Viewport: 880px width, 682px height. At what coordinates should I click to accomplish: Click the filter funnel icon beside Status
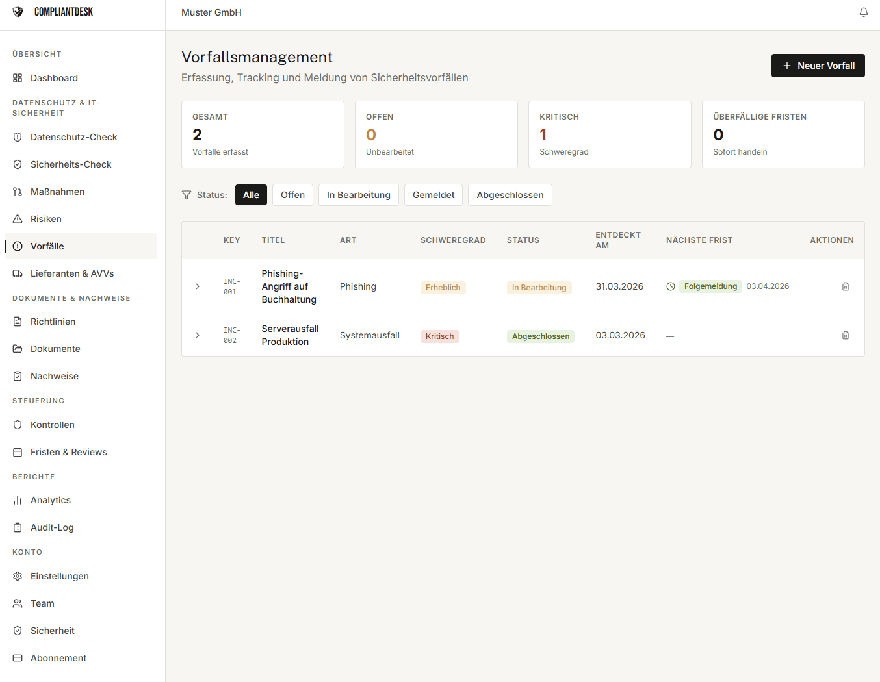187,195
